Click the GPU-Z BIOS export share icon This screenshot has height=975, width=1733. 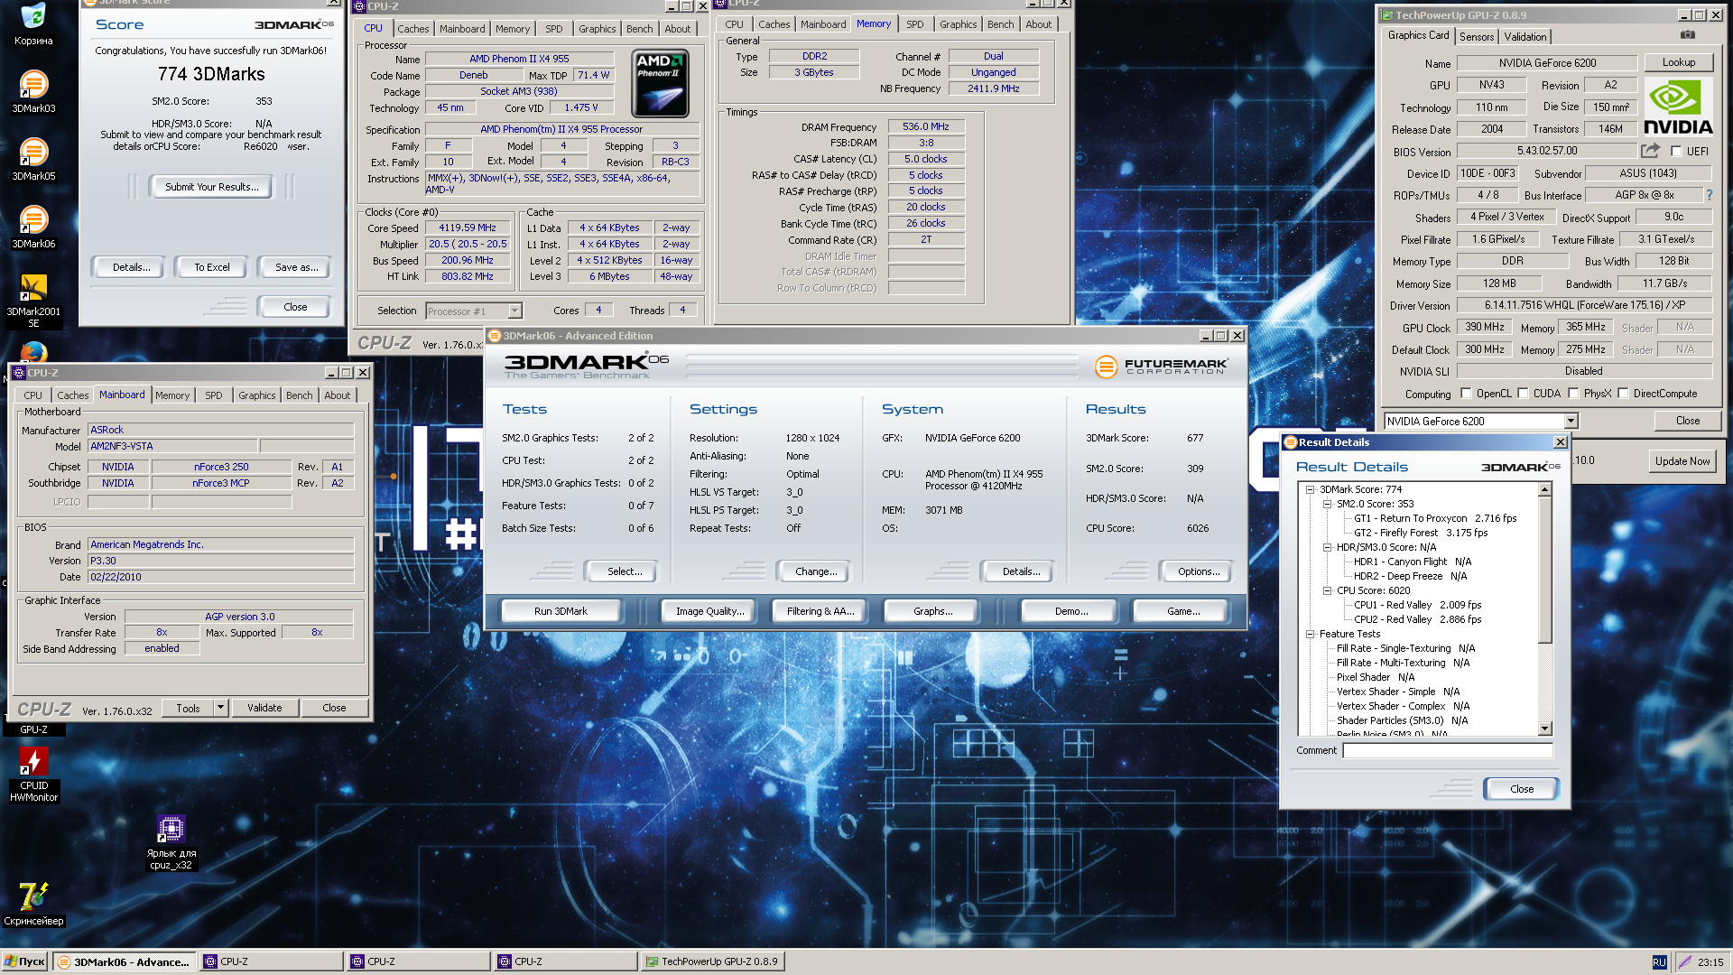(1650, 151)
